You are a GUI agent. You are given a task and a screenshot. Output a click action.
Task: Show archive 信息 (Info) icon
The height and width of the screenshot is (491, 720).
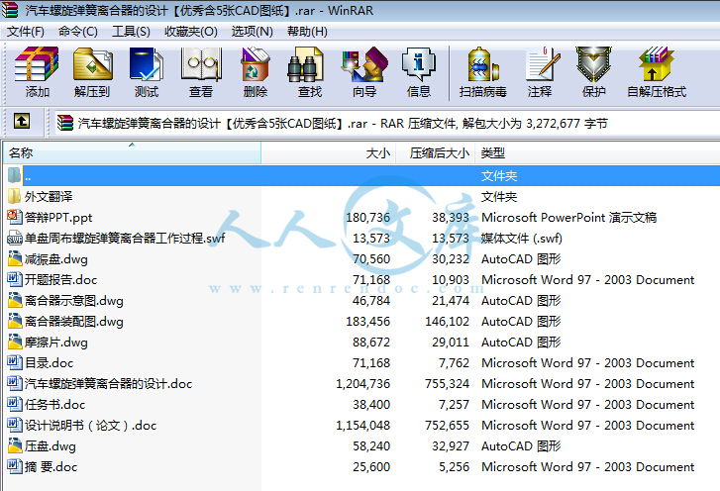click(x=418, y=64)
